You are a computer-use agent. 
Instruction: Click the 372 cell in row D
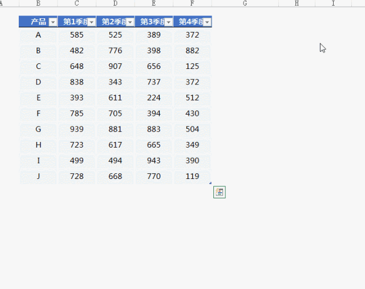[192, 82]
